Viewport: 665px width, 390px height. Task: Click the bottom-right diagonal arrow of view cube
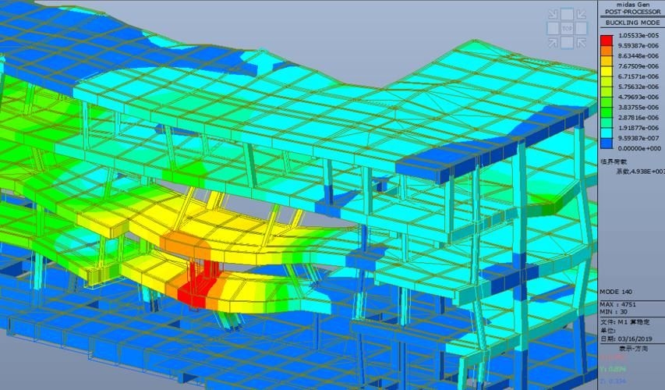click(x=582, y=44)
